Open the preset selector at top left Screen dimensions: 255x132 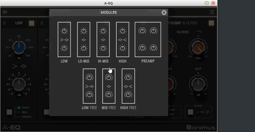click(x=5, y=12)
